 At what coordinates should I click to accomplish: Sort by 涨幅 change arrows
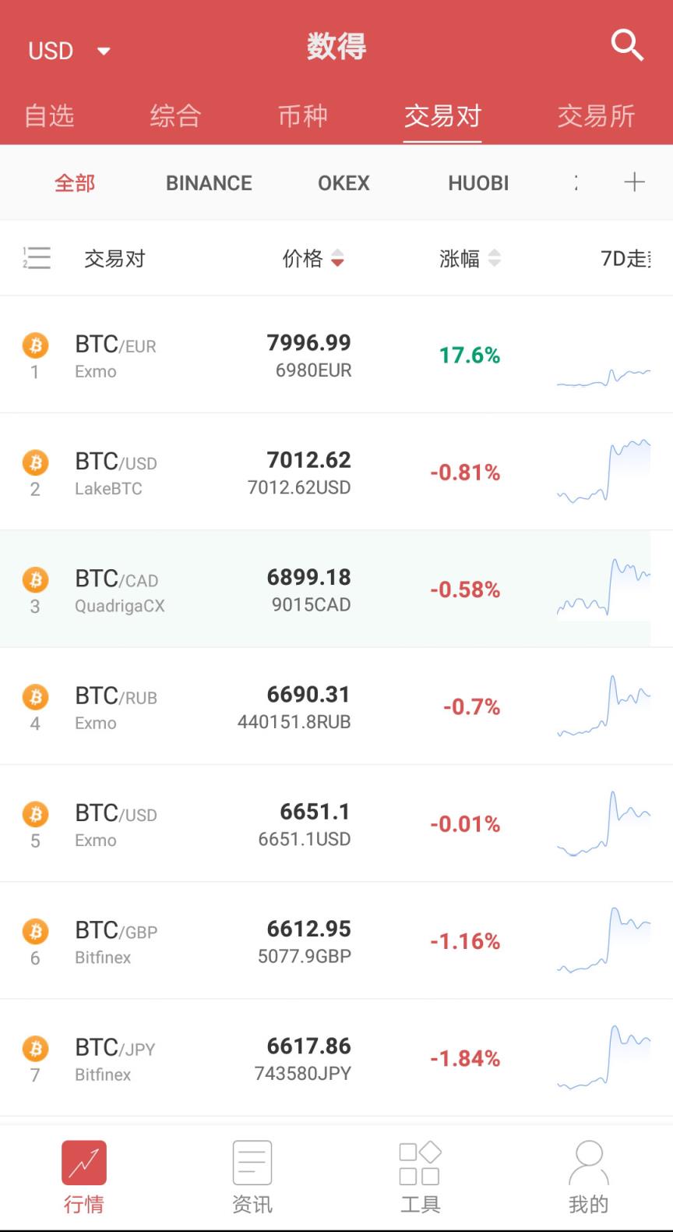point(494,258)
